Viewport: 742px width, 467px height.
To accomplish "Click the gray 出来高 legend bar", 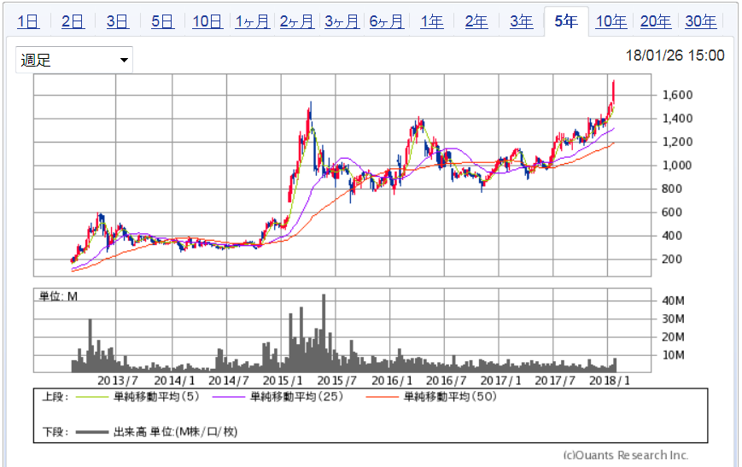I will 92,431.
